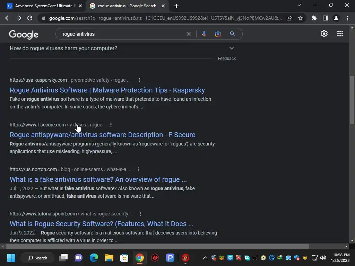This screenshot has height=266, width=355.
Task: Open the Windows Start menu
Action: (11, 258)
